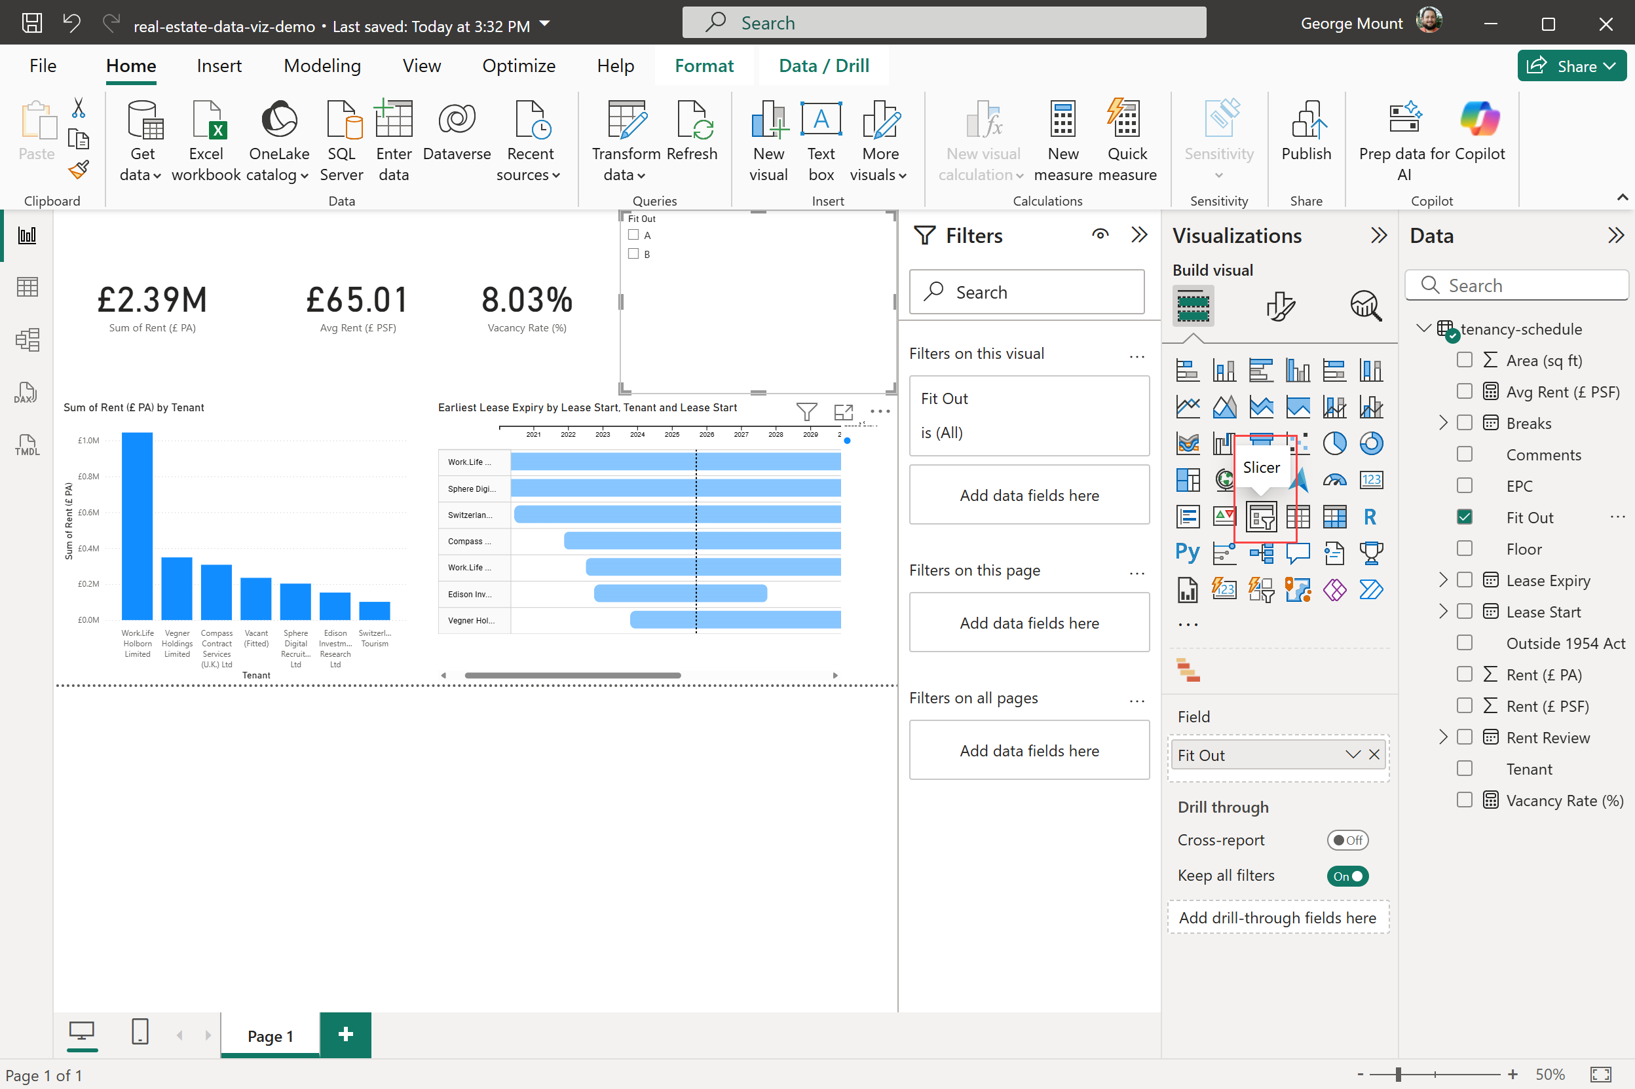Uncheck the Fit Out field checkbox

[1464, 517]
